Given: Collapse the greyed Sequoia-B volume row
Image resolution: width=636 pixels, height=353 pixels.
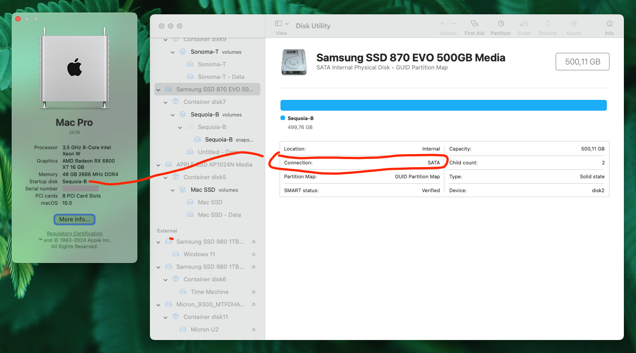Looking at the screenshot, I should pos(180,127).
